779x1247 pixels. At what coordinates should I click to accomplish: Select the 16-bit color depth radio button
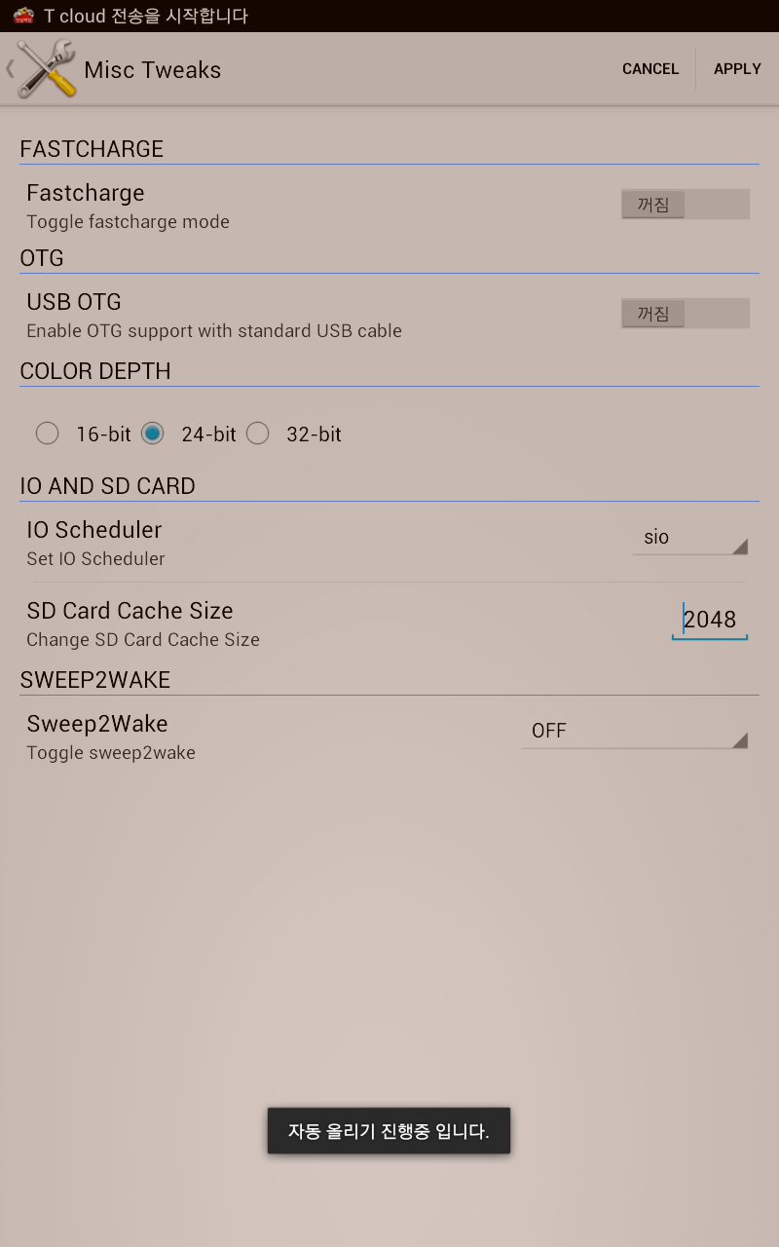point(47,434)
